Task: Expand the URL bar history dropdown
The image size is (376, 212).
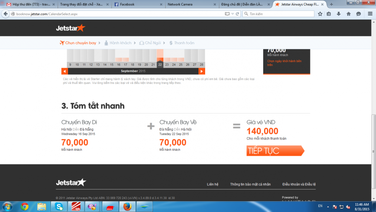Action: tap(232, 14)
